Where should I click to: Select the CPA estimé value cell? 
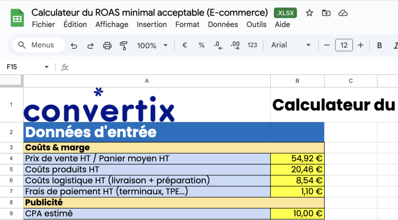pos(297,214)
